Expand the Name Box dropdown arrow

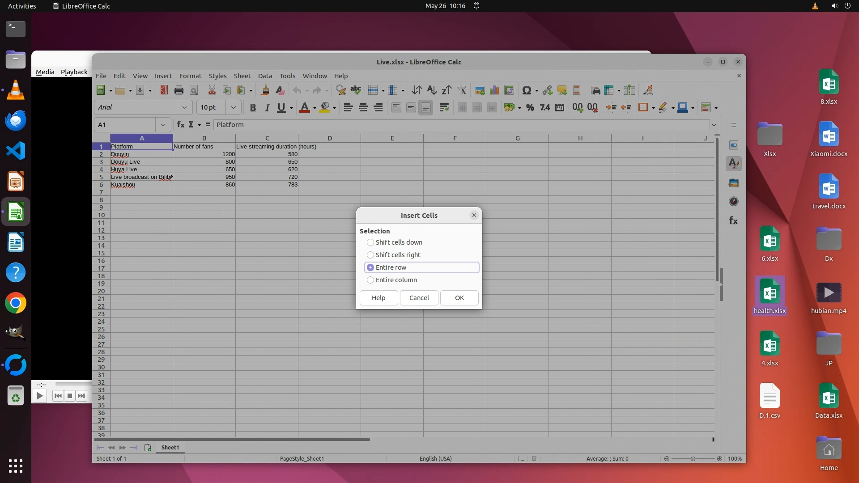tap(163, 125)
